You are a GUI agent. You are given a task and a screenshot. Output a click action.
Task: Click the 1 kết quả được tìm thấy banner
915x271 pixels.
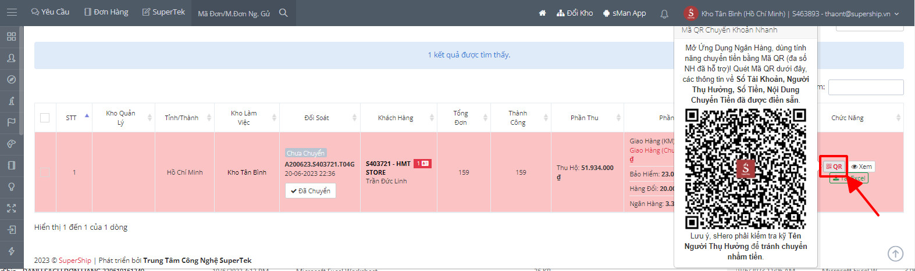(469, 55)
